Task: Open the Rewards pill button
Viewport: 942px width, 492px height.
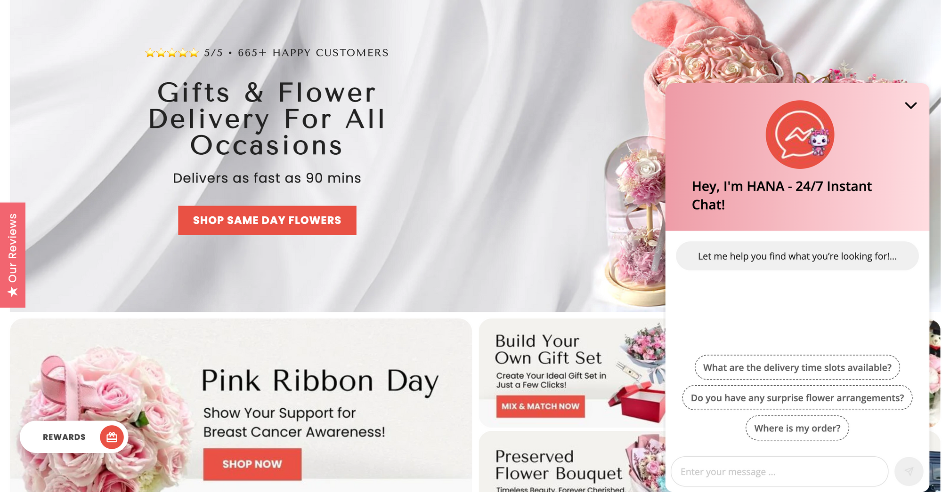Action: pyautogui.click(x=74, y=437)
